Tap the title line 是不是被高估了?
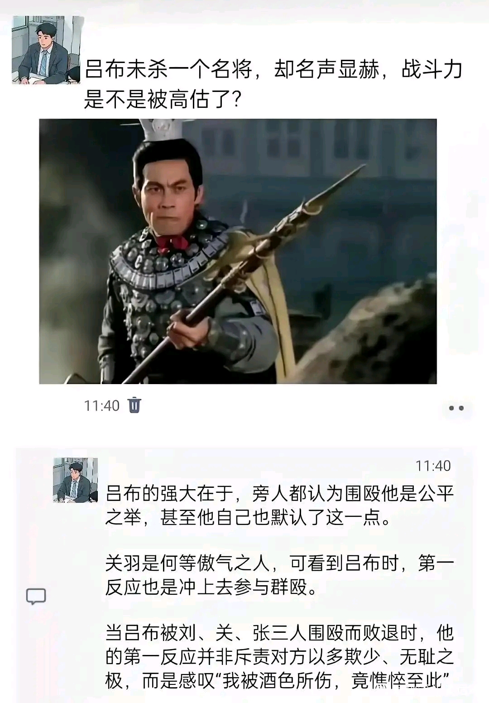This screenshot has width=489, height=703. click(x=163, y=99)
